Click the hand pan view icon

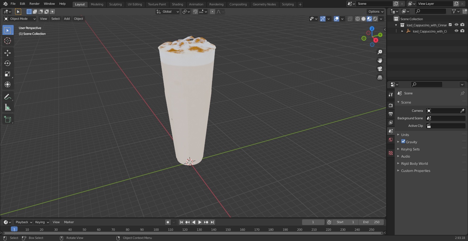click(380, 61)
